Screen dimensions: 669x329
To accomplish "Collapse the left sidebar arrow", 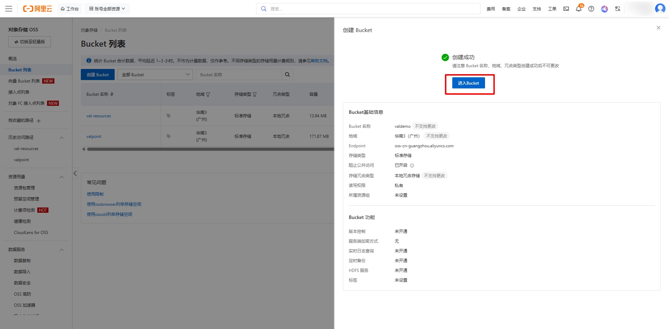I will click(75, 173).
